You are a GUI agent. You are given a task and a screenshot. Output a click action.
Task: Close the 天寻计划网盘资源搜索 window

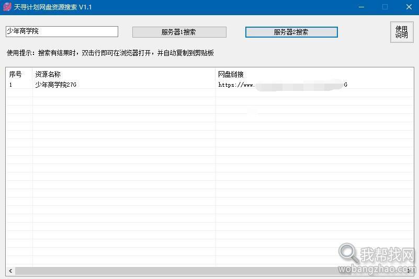pyautogui.click(x=409, y=7)
